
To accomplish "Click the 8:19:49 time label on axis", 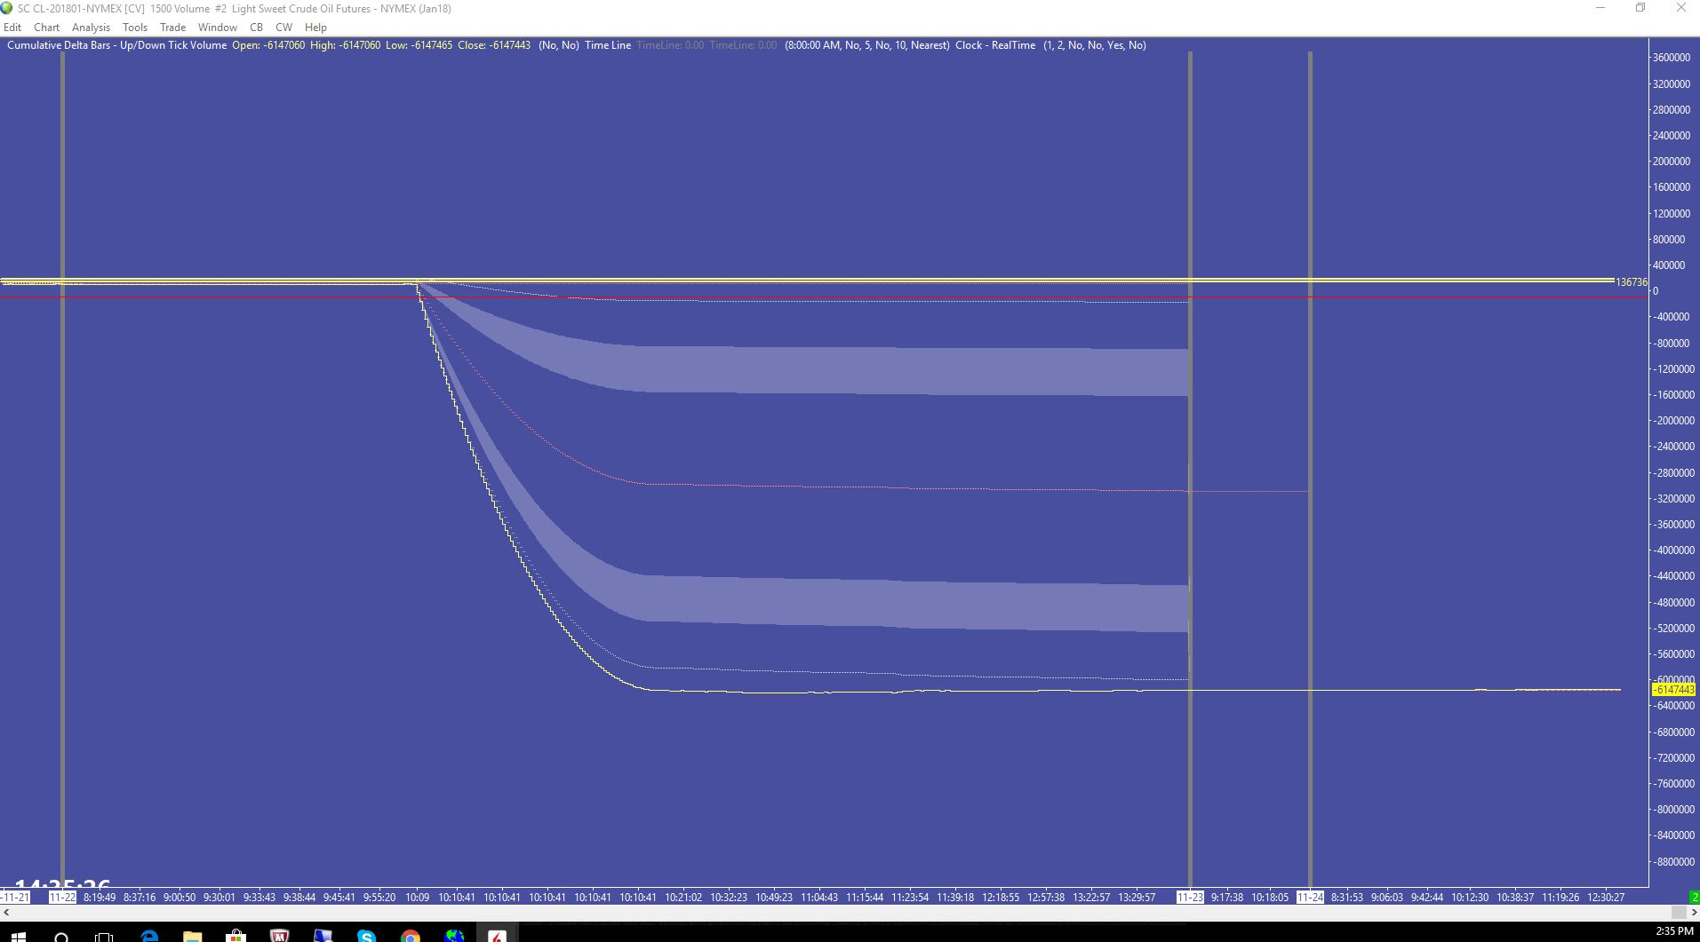I will click(x=100, y=897).
